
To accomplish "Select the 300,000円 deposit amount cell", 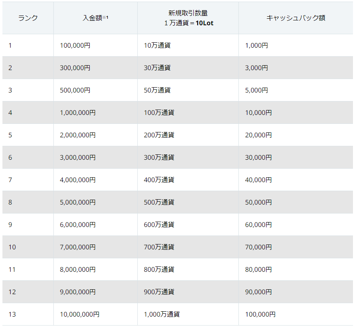I will click(75, 68).
